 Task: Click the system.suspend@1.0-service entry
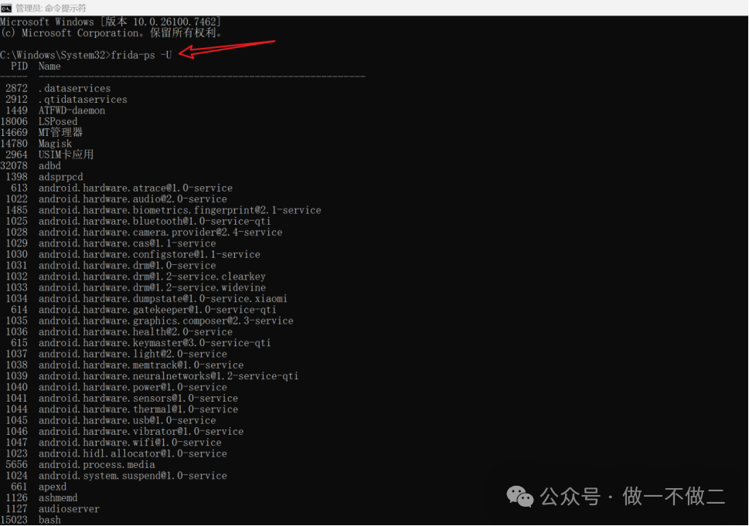click(x=133, y=475)
